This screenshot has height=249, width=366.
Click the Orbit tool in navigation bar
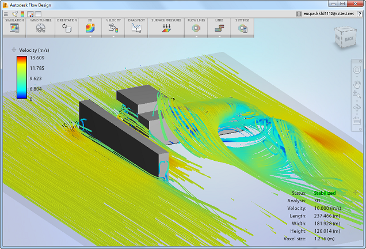tap(356, 109)
